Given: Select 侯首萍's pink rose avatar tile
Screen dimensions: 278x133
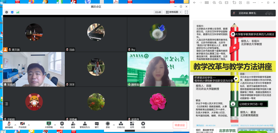Looking at the screenshot, I should pos(158,104).
